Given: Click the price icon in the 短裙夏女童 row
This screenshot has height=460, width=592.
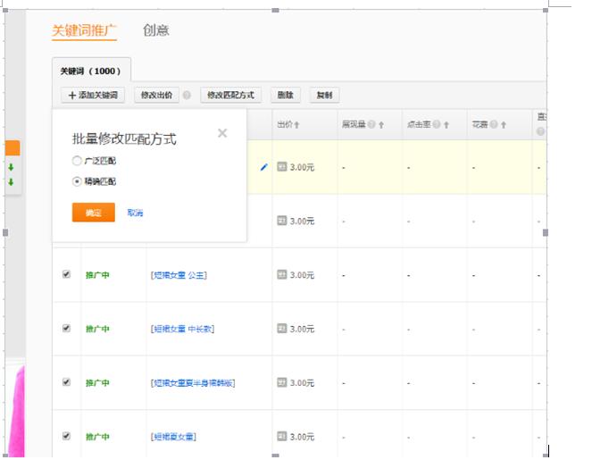Looking at the screenshot, I should [x=281, y=437].
